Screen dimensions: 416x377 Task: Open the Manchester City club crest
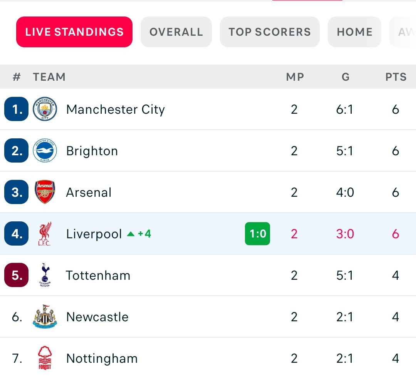45,109
